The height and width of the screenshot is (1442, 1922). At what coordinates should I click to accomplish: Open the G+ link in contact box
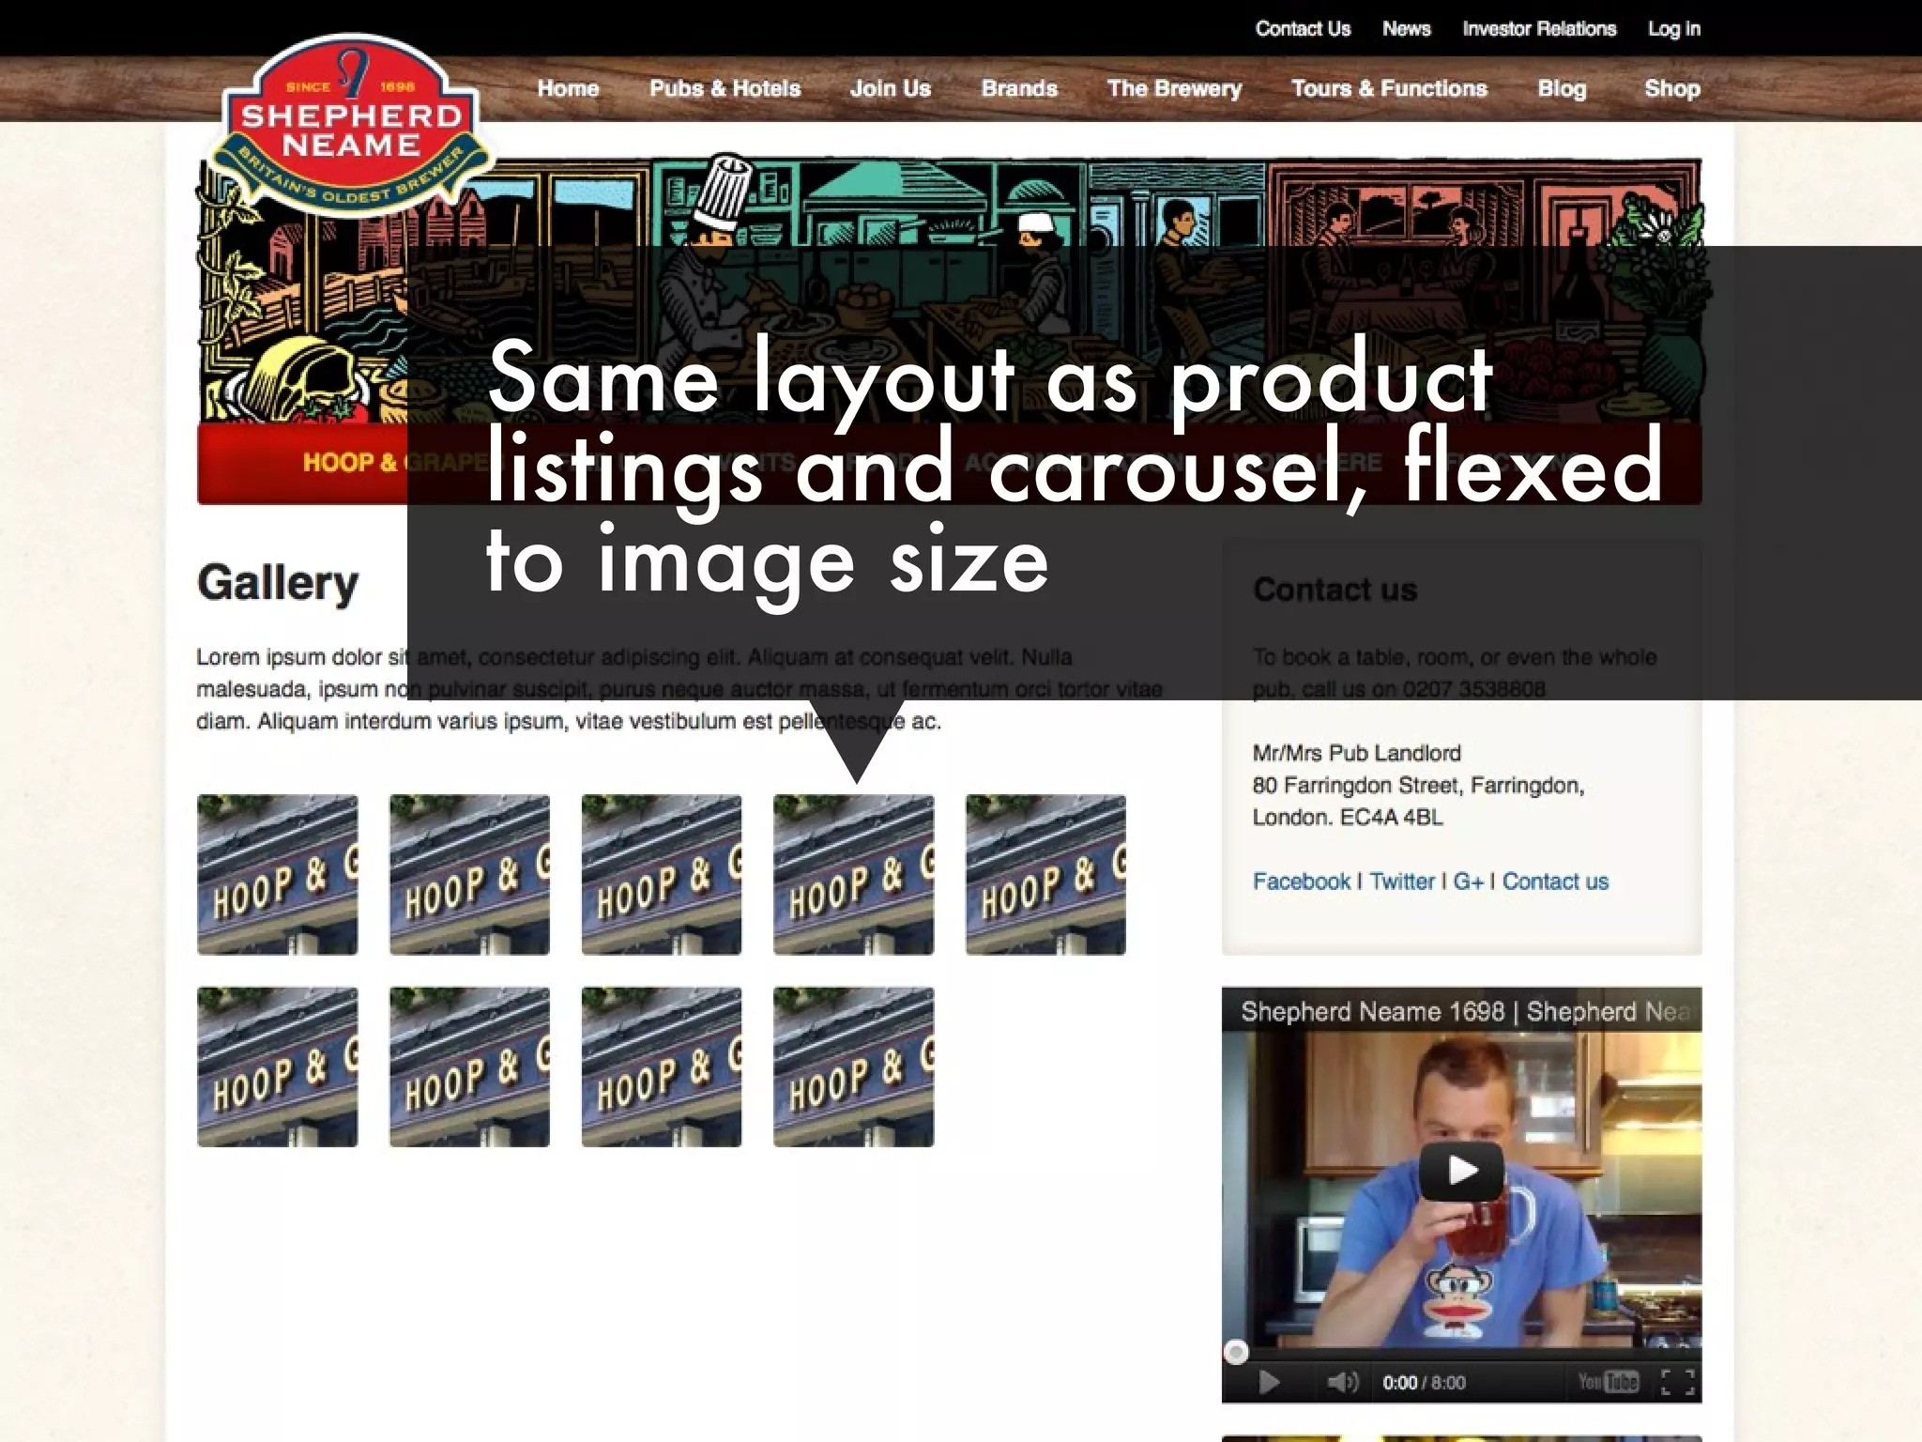click(1469, 882)
